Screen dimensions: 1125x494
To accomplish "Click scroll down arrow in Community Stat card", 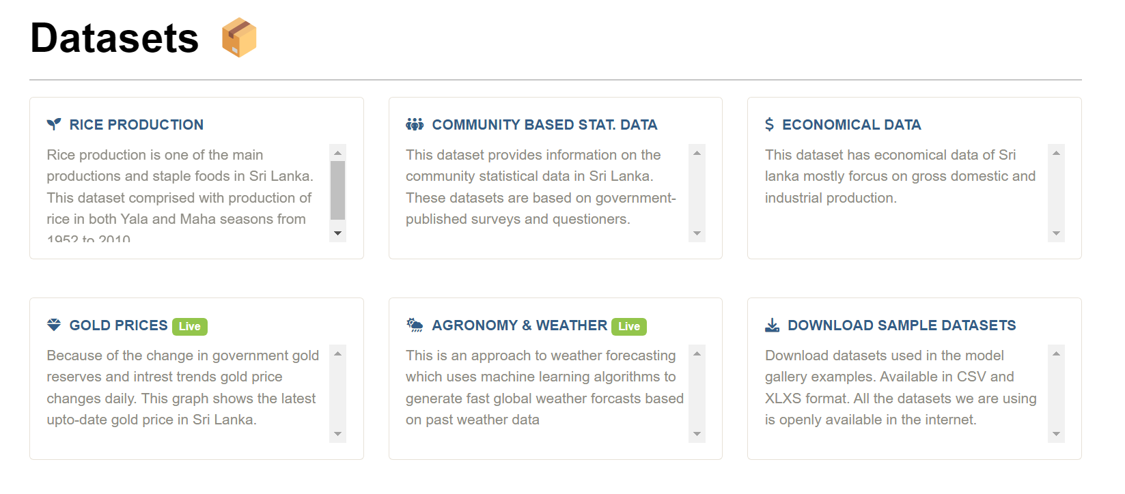I will coord(697,233).
